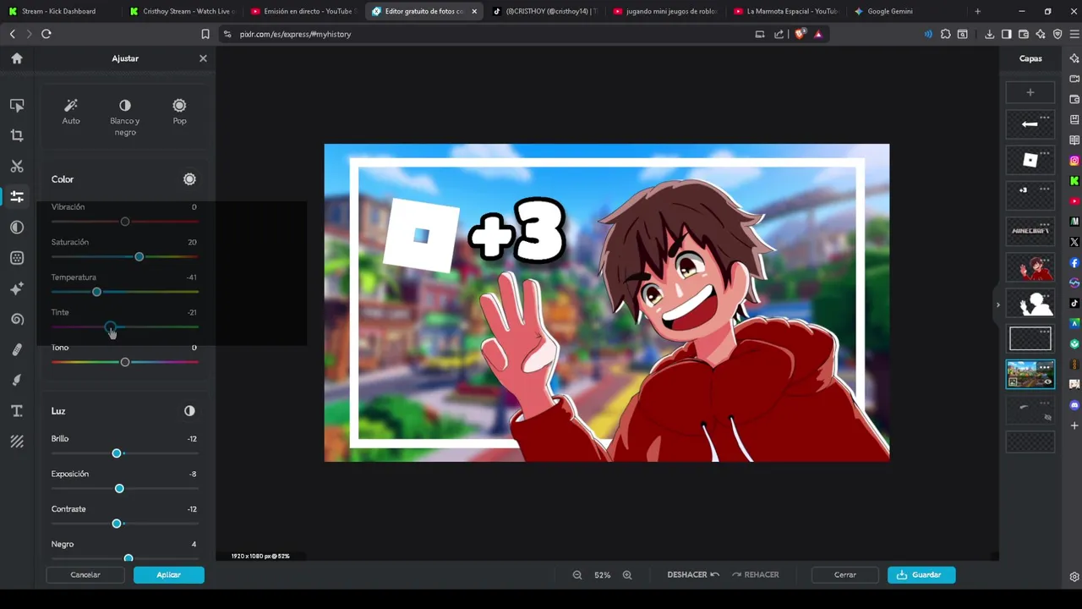Image resolution: width=1082 pixels, height=609 pixels.
Task: Open options menu of arrow layer
Action: coord(1045,118)
